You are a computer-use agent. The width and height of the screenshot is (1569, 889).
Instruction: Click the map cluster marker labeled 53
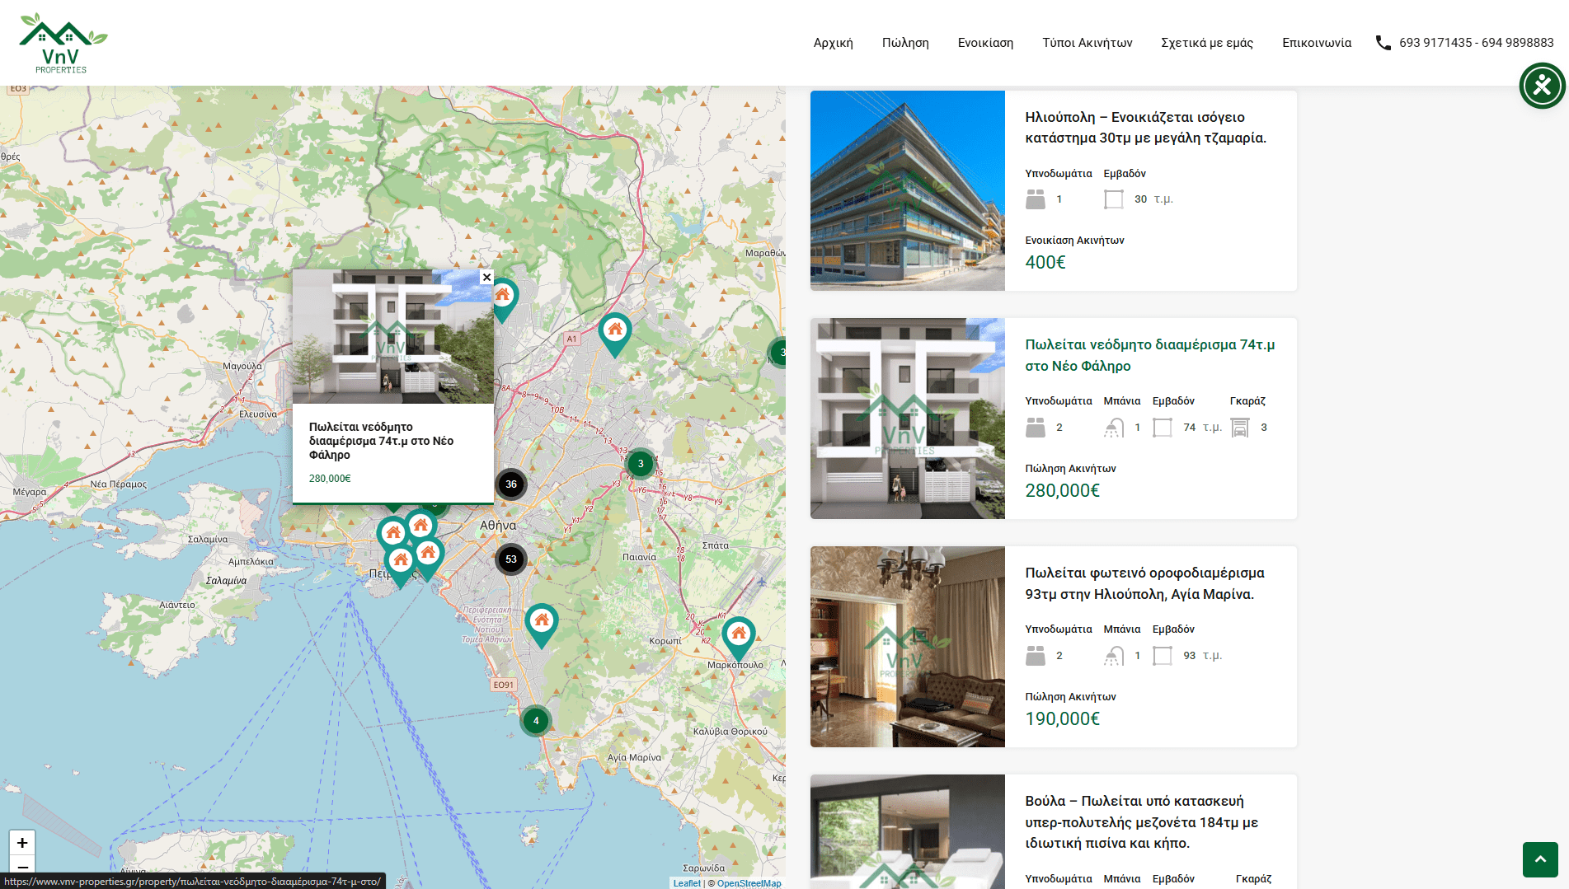pyautogui.click(x=511, y=559)
